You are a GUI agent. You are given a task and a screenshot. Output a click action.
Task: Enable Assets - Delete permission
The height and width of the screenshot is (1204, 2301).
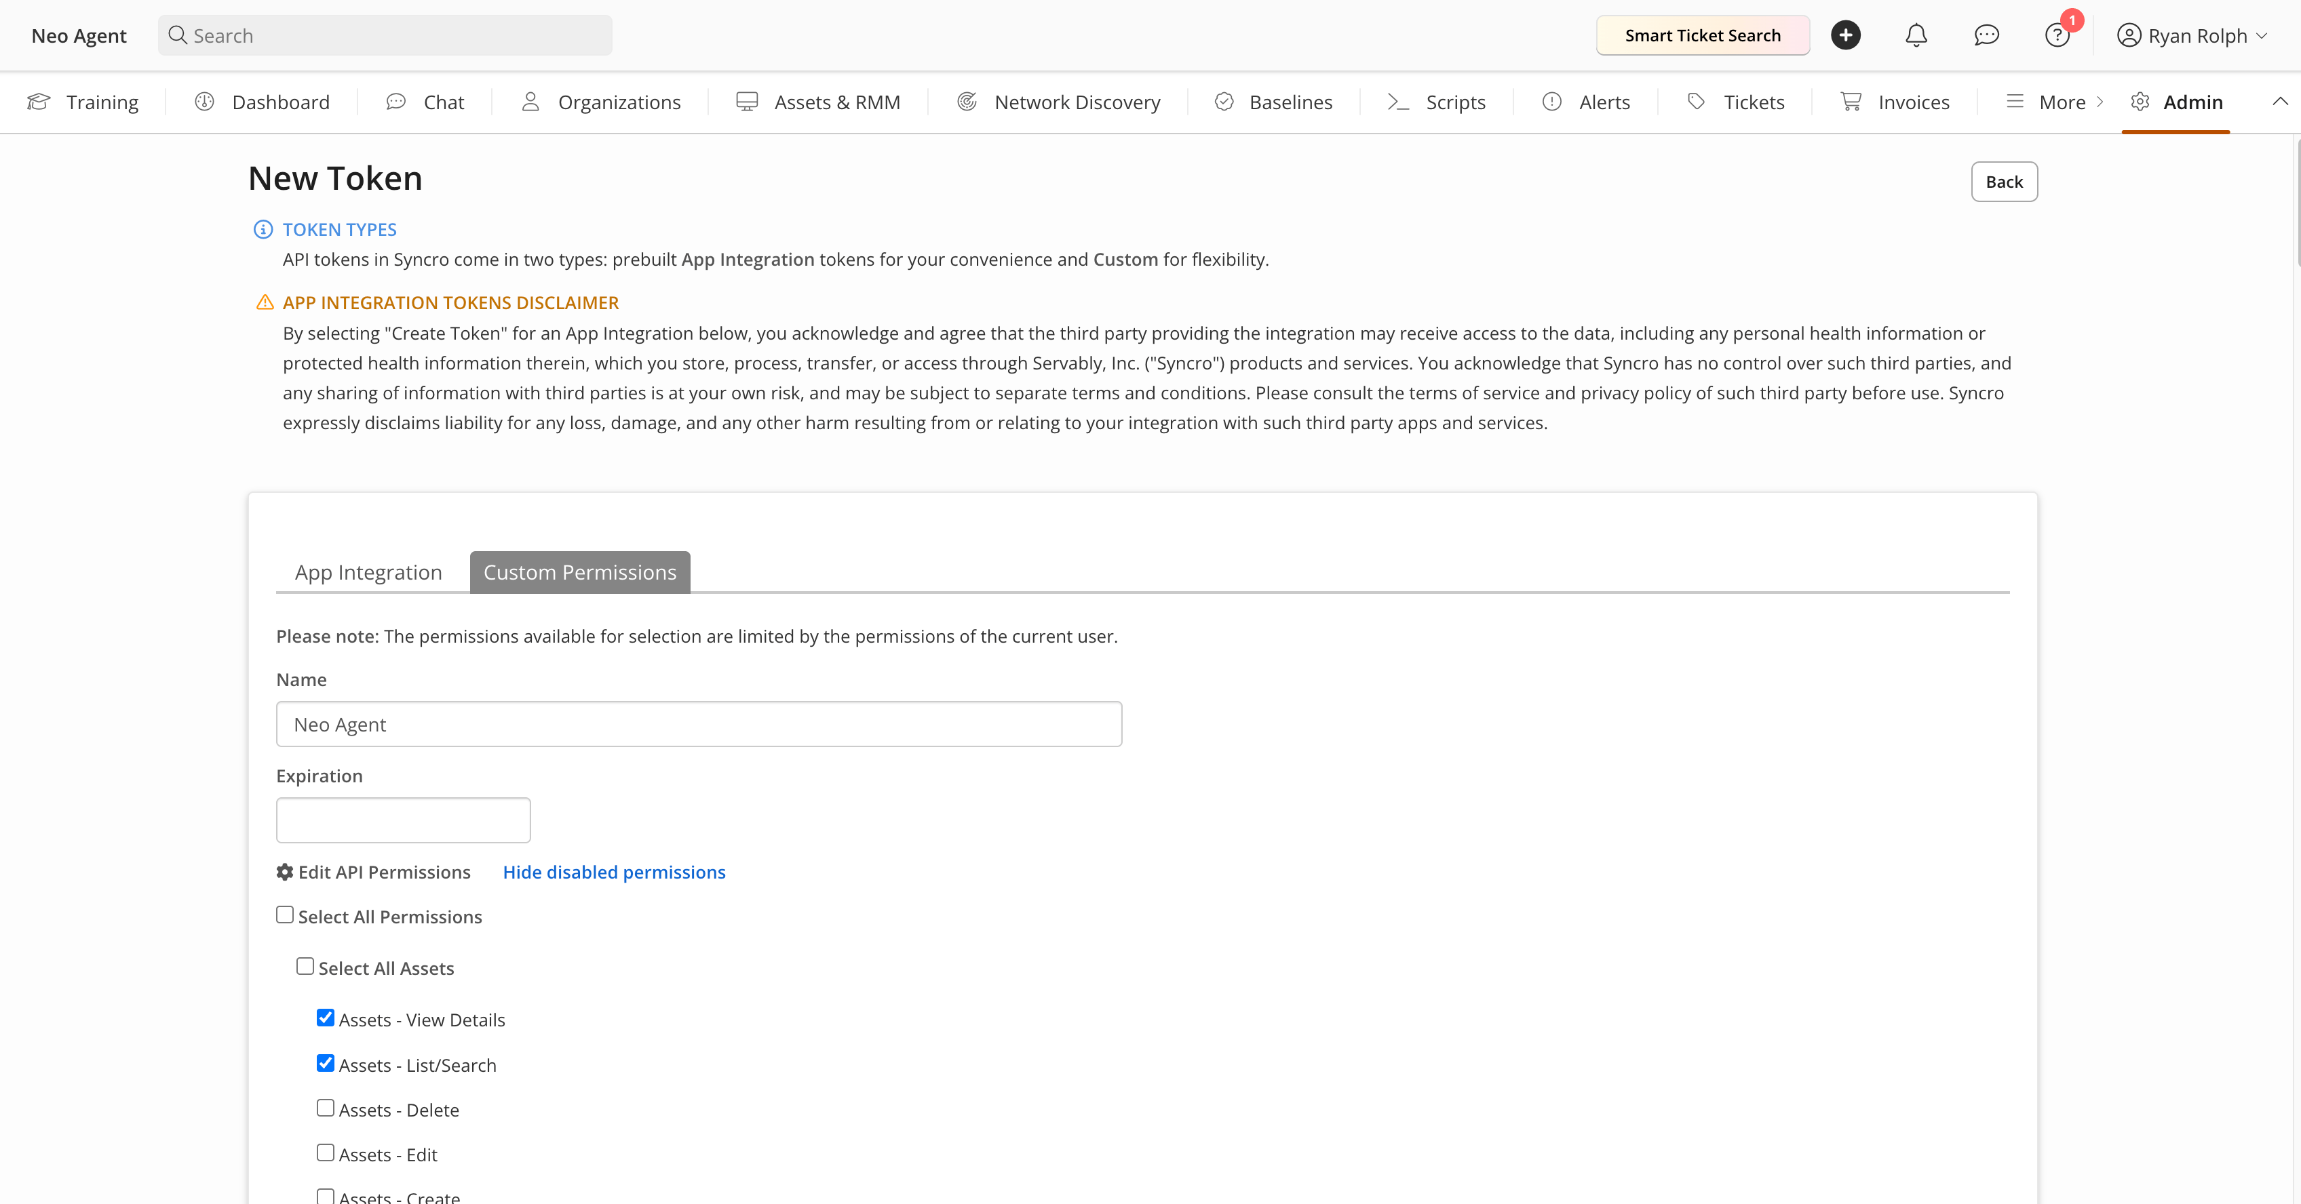(x=326, y=1108)
